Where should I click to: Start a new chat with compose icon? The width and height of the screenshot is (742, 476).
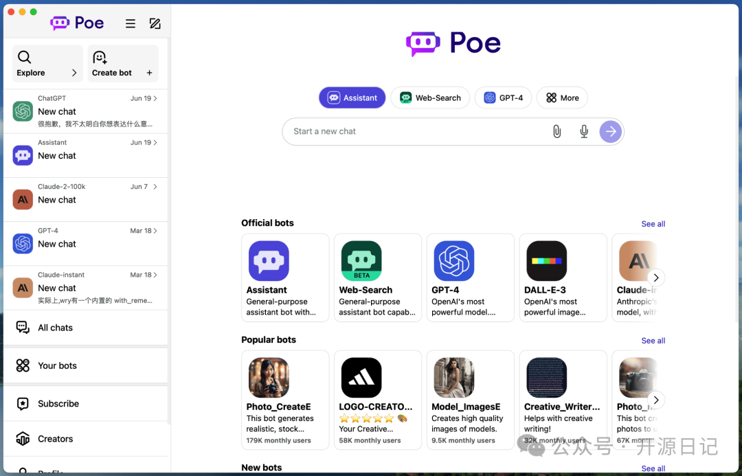155,23
